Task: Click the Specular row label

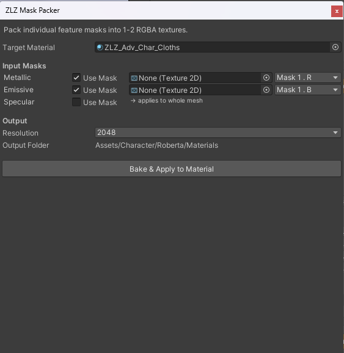Action: [19, 102]
